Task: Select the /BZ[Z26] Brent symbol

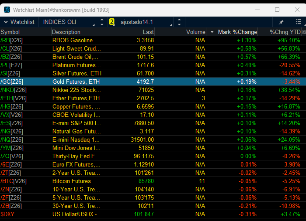Action: (x=11, y=57)
